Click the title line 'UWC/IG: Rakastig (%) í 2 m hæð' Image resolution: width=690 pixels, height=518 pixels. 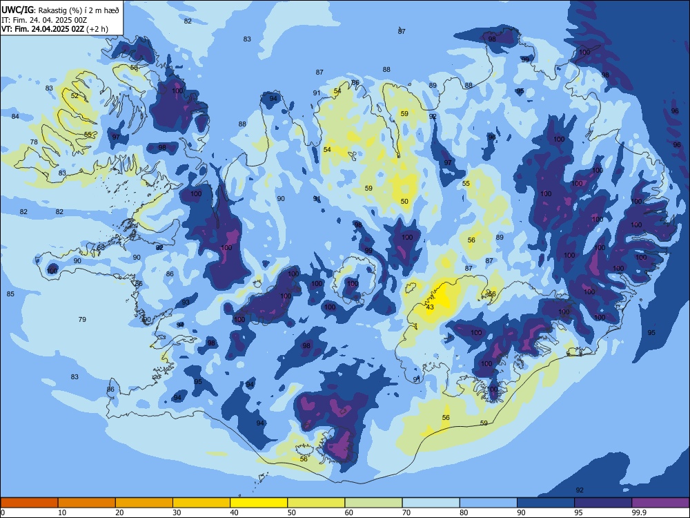(60, 10)
